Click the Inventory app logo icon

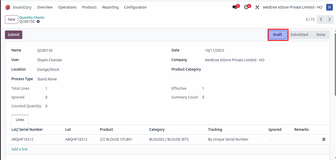[x=8, y=7]
